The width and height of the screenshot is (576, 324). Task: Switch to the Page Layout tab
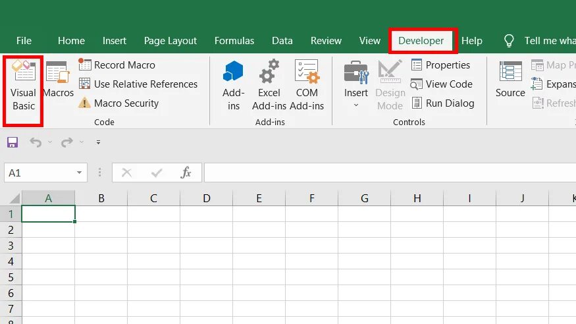(170, 41)
